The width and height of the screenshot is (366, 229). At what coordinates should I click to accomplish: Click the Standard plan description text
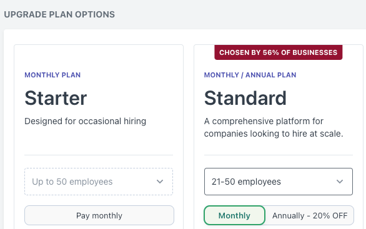274,127
